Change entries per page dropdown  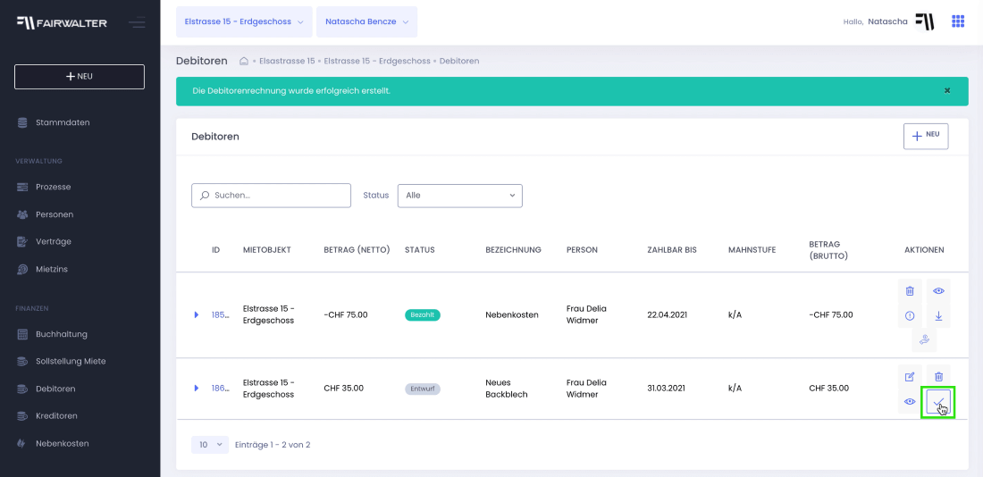[x=210, y=444]
